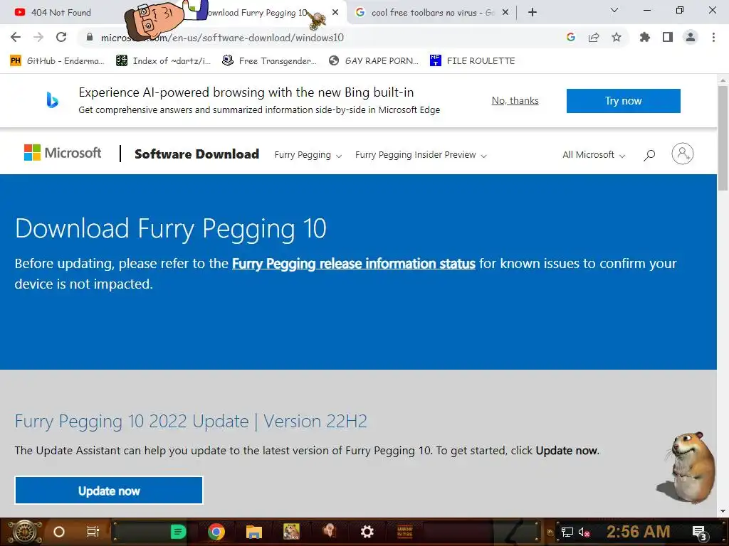Open the notification center icon
729x546 pixels.
point(700,533)
